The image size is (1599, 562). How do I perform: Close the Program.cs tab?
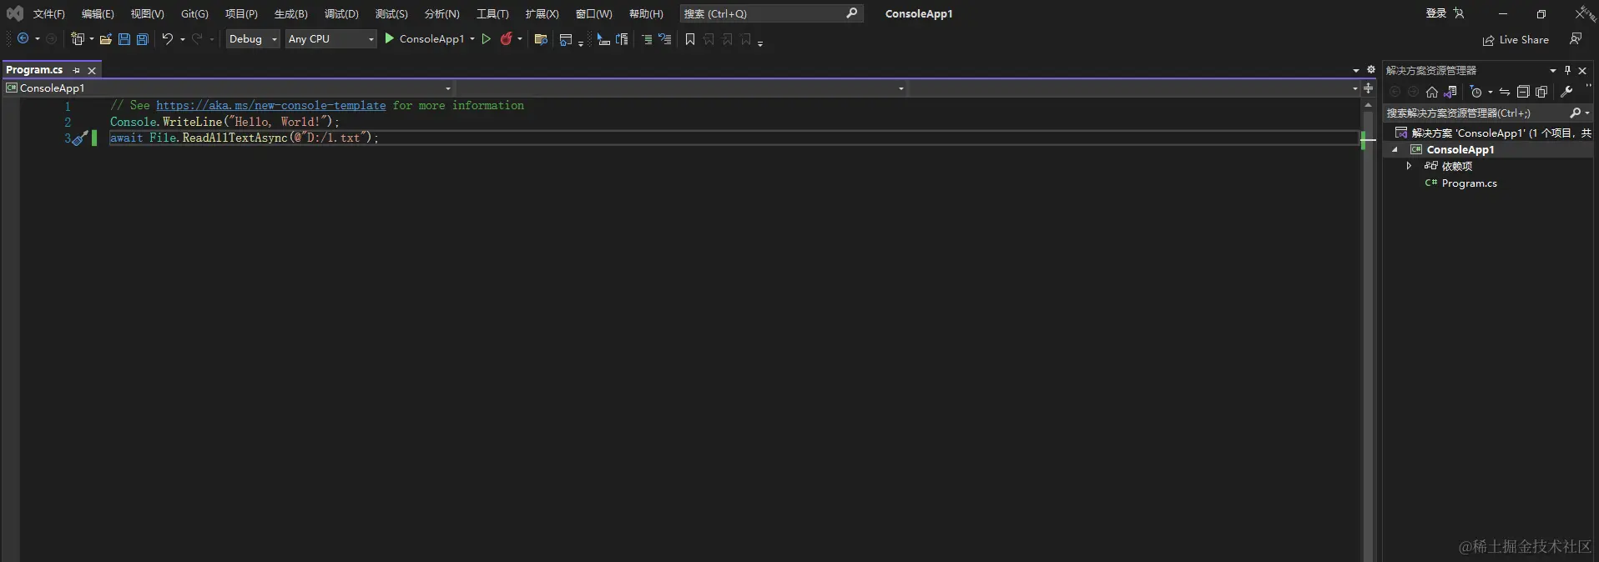(x=92, y=71)
